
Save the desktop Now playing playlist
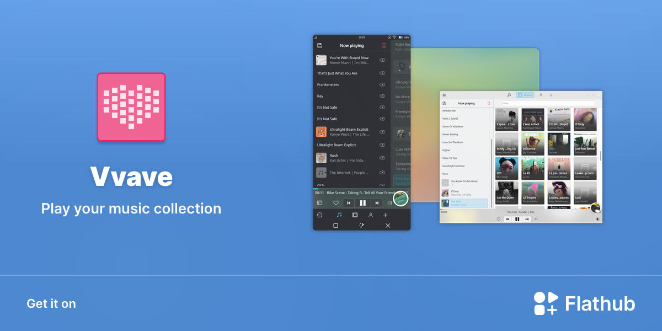tap(444, 103)
